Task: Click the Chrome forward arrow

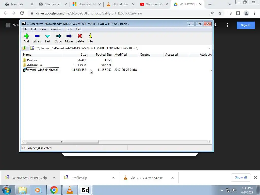Action: pyautogui.click(x=14, y=13)
